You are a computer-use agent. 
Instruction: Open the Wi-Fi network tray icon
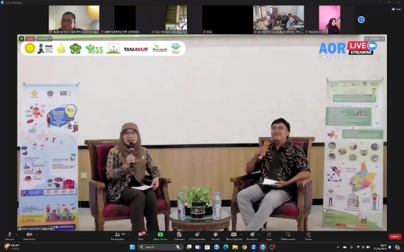click(x=358, y=247)
